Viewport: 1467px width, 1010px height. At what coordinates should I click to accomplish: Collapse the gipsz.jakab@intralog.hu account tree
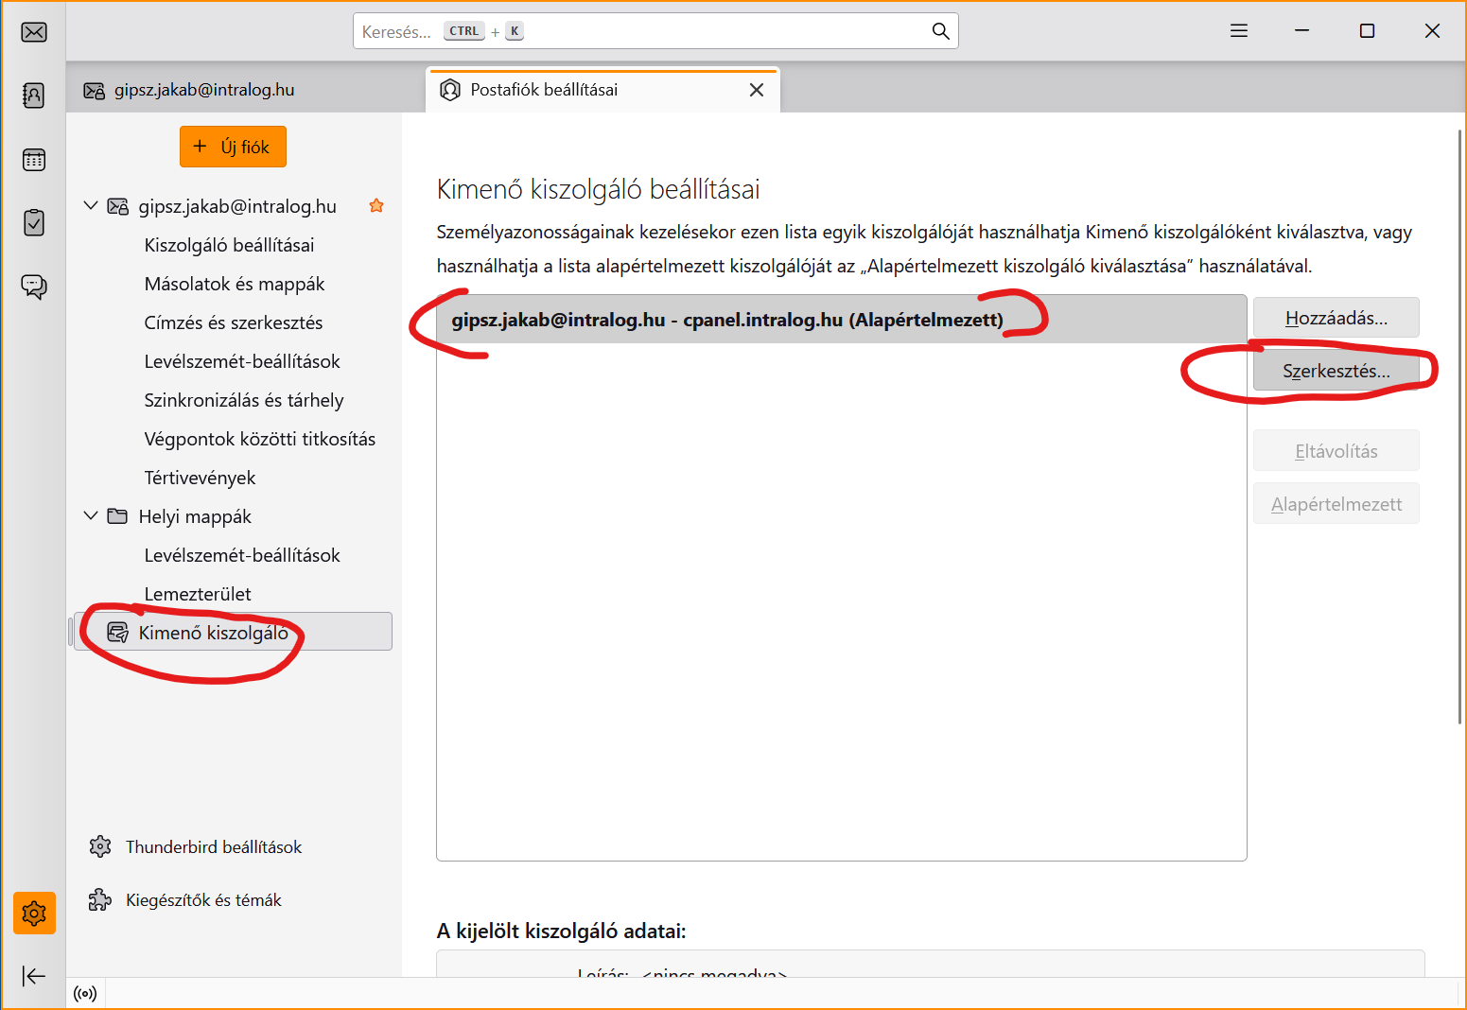[x=91, y=206]
